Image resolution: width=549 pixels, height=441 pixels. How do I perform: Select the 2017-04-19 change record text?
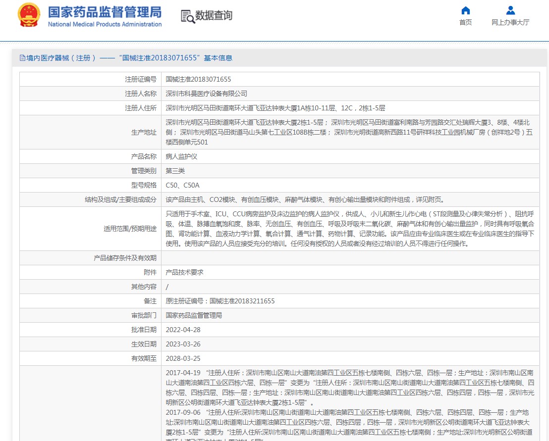pyautogui.click(x=350, y=388)
